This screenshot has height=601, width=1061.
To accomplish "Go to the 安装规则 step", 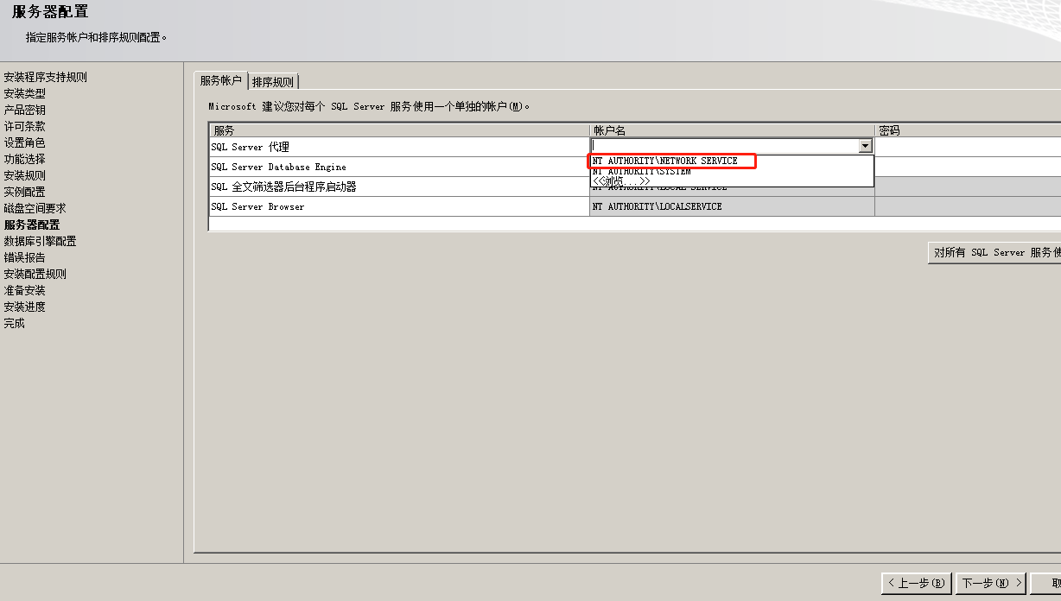I will [x=24, y=175].
